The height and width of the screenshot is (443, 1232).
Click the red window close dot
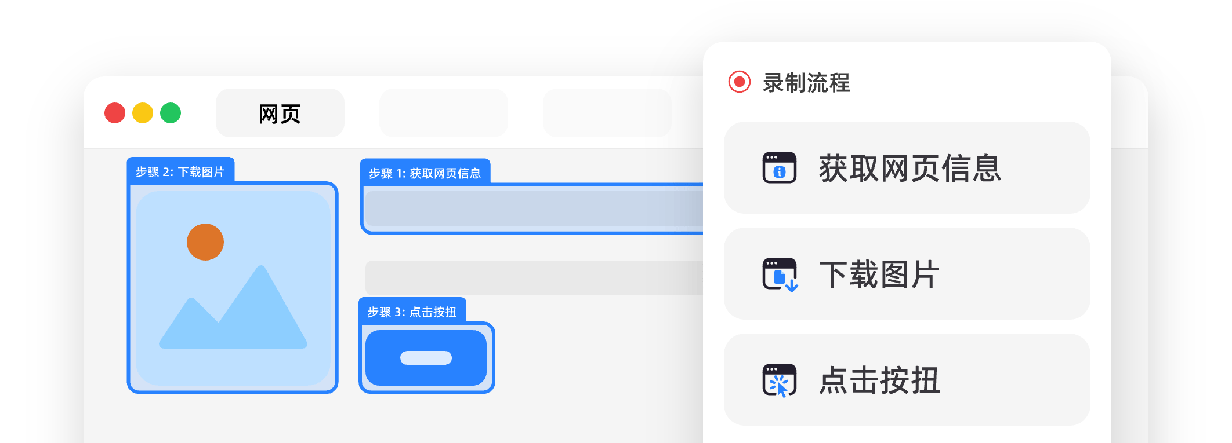pos(115,113)
